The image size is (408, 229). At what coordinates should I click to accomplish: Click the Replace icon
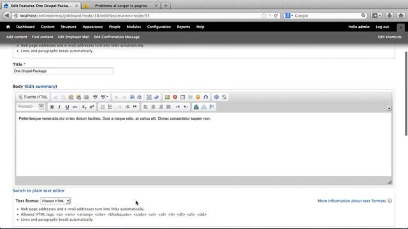tap(140, 97)
